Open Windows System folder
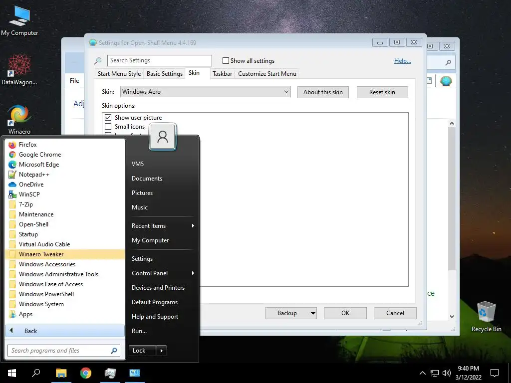The image size is (511, 383). click(65, 304)
